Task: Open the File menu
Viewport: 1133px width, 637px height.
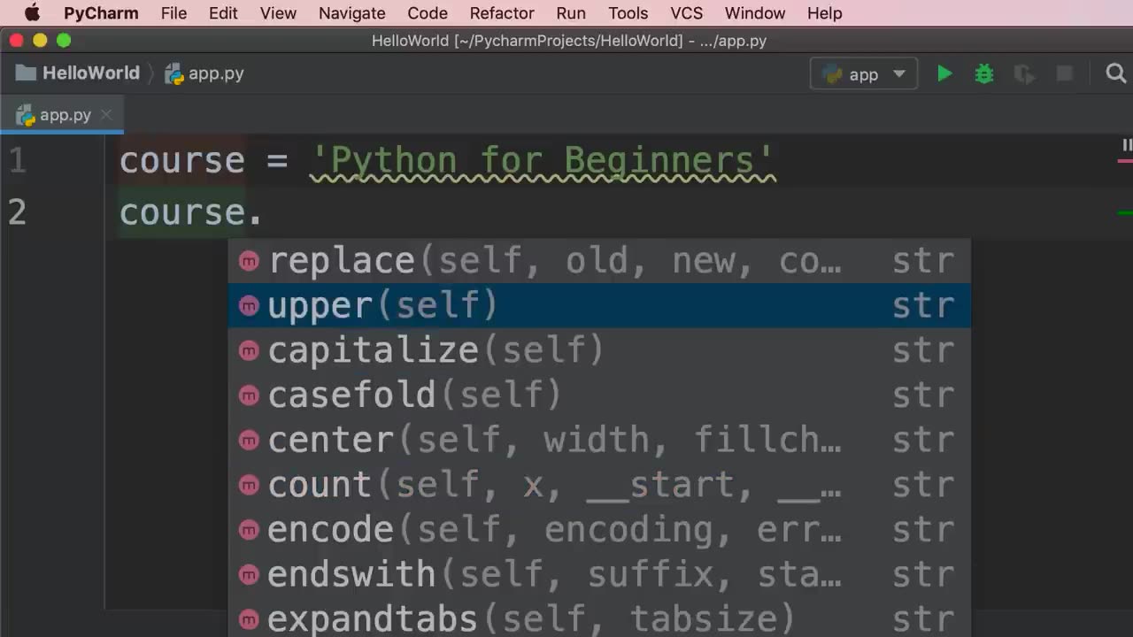Action: pos(173,13)
